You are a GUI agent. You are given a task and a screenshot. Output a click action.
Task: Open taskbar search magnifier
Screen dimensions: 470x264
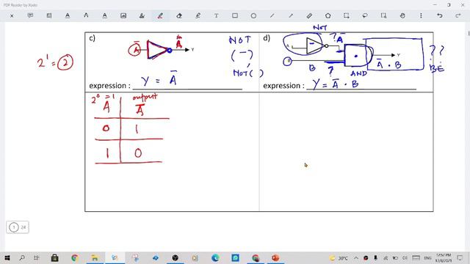pos(22,257)
